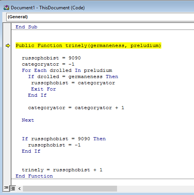
Task: Click the If russophobist = 9090 Then line
Action: pyautogui.click(x=64, y=139)
